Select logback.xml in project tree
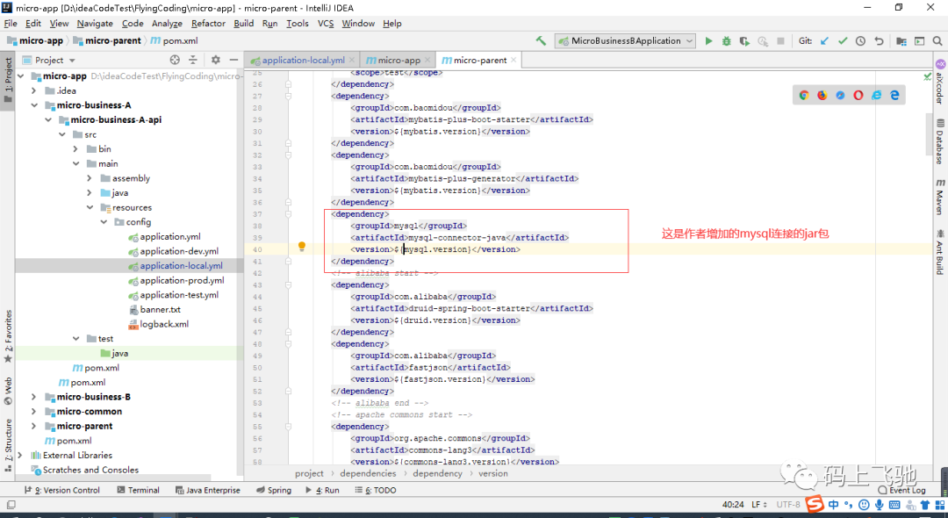The image size is (948, 518). 158,324
